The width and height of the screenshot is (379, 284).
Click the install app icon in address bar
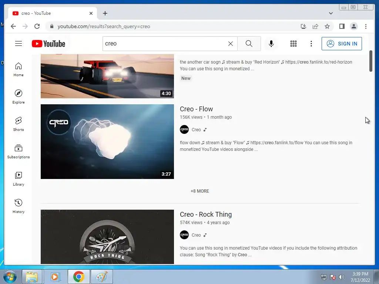coord(303,26)
